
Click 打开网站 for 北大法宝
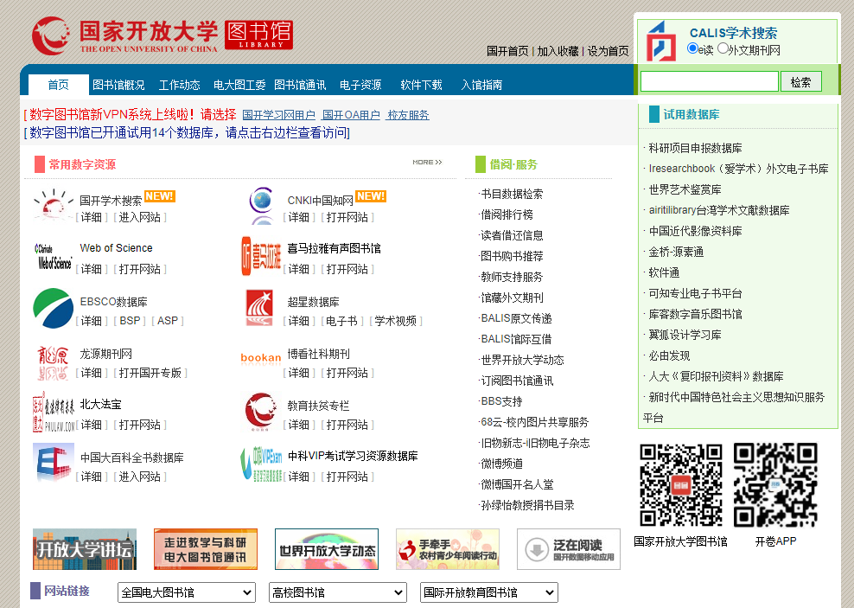pos(139,425)
